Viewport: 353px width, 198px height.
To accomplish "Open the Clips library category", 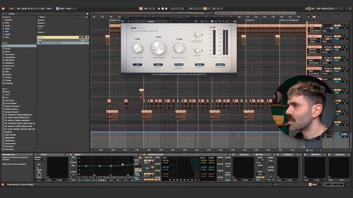I will 7,71.
